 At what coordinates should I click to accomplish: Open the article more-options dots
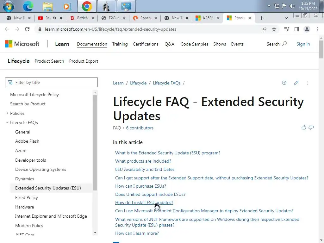(308, 83)
